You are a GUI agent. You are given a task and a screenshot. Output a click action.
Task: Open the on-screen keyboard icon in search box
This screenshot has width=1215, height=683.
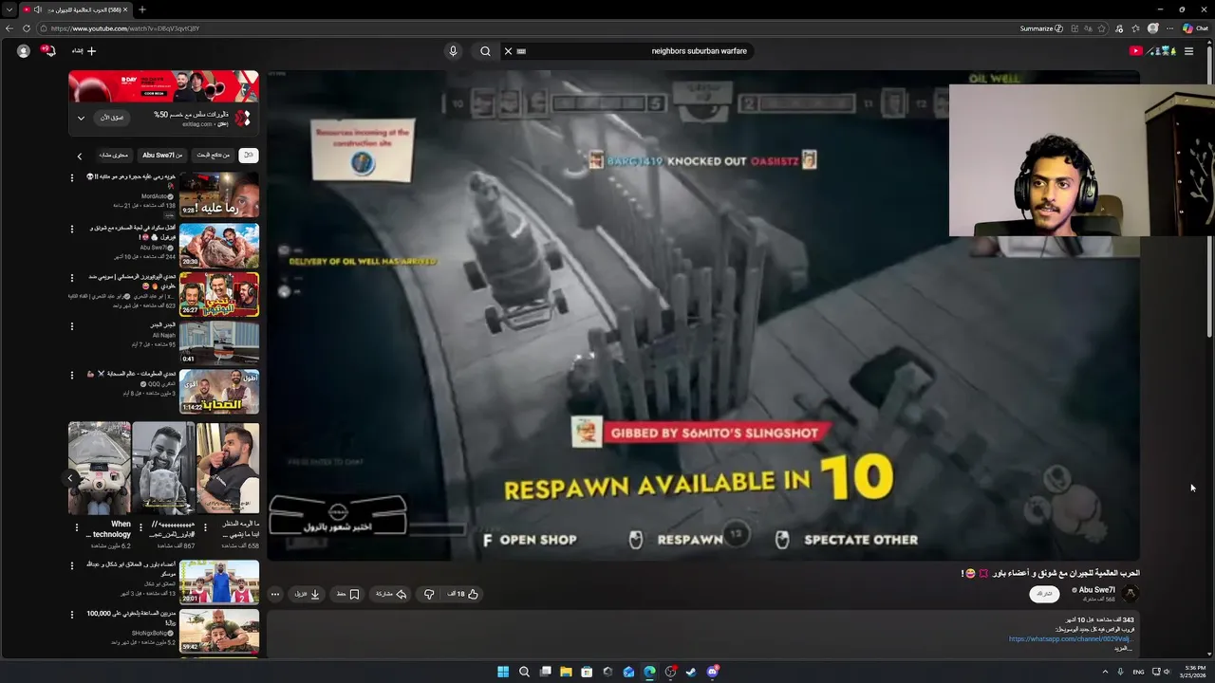point(521,51)
